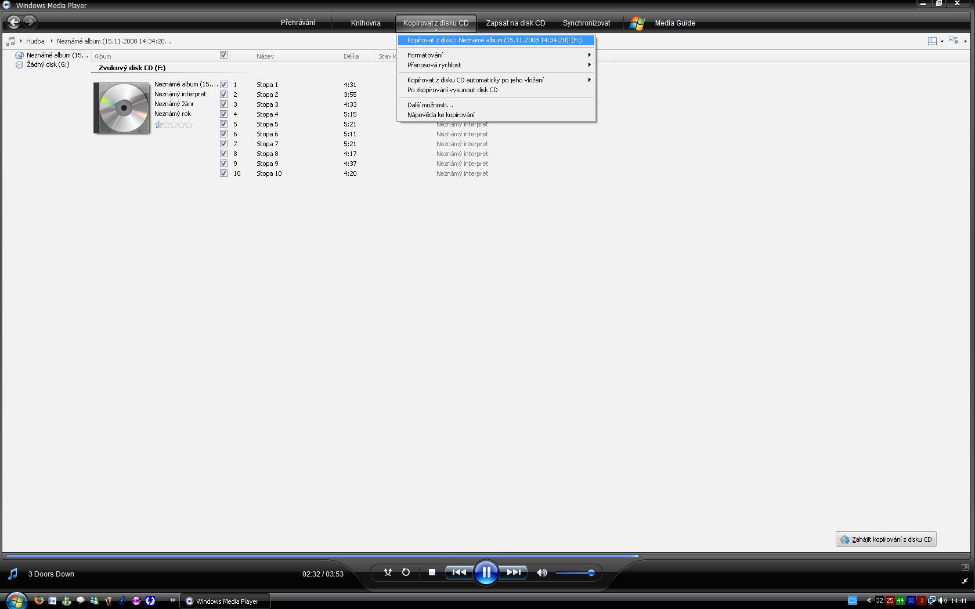Screen dimensions: 975x609
Task: Skip to the next track
Action: pyautogui.click(x=514, y=572)
